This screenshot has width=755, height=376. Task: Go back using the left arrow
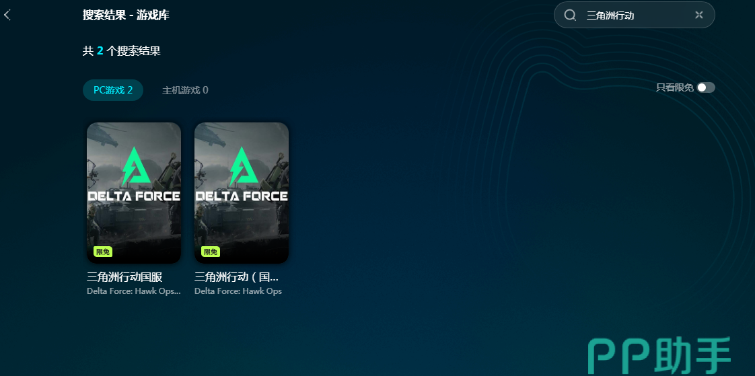pyautogui.click(x=7, y=15)
